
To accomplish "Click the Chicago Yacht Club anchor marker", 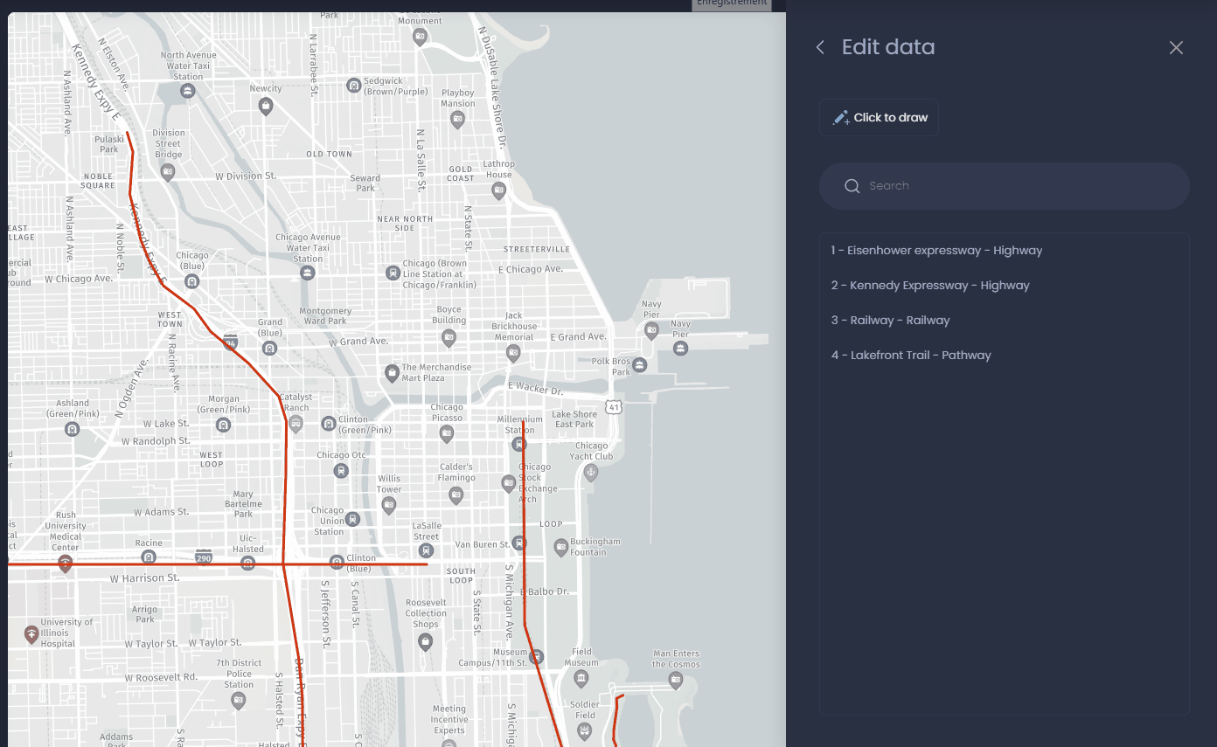I will (590, 473).
